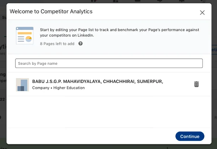Click the Company • Higher Education subtitle

point(59,88)
